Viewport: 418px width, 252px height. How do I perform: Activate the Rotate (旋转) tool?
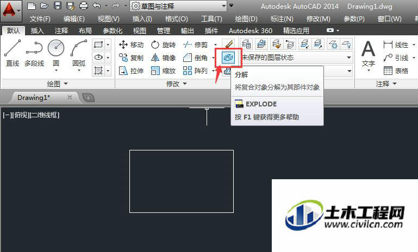(163, 45)
